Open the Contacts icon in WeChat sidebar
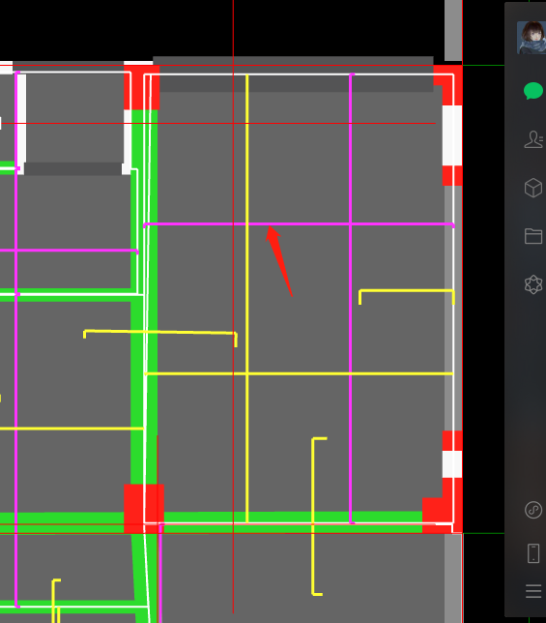This screenshot has height=623, width=546. (533, 139)
